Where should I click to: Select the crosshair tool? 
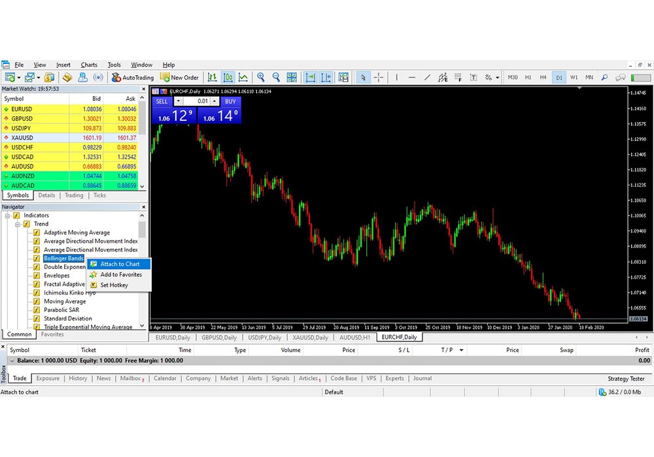379,78
